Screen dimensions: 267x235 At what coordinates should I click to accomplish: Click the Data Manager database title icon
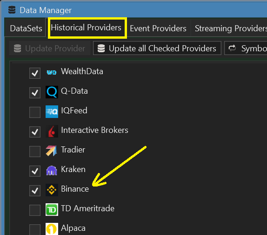tap(12, 10)
